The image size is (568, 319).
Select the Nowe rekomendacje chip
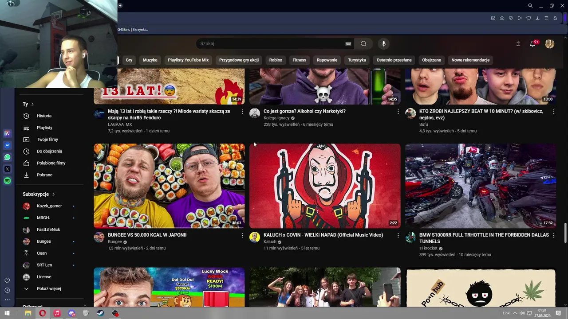[x=470, y=60]
